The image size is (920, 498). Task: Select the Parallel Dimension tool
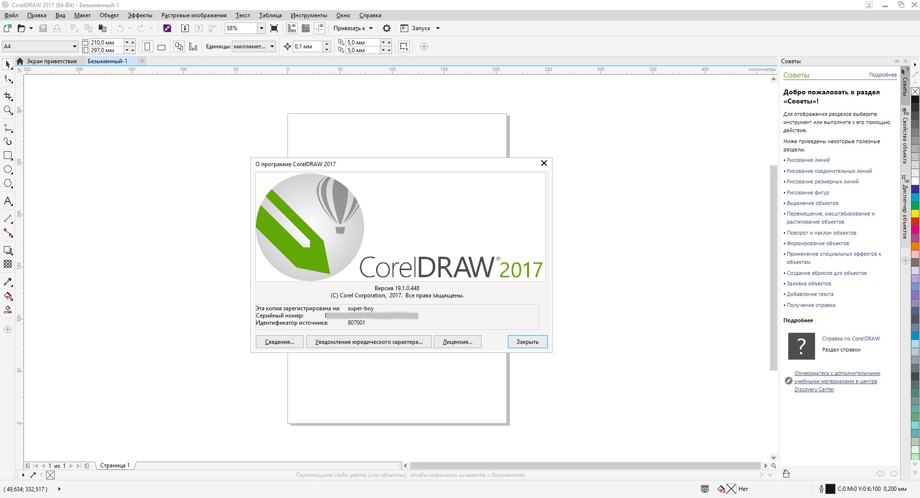coord(8,219)
